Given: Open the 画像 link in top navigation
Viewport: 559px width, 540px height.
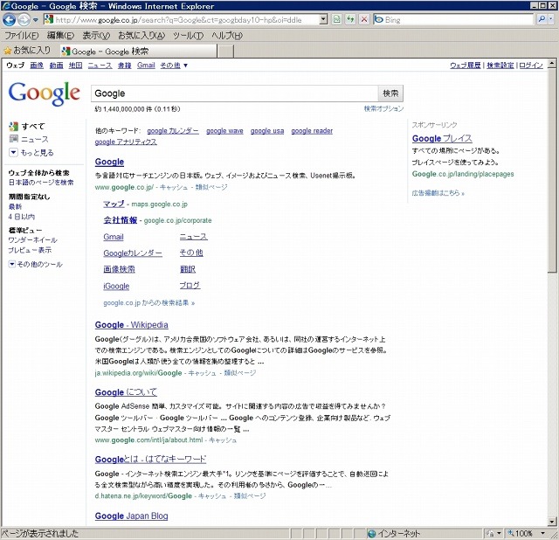Looking at the screenshot, I should (37, 66).
